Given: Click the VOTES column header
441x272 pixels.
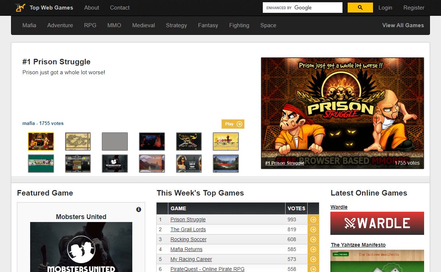Looking at the screenshot, I should (x=296, y=208).
